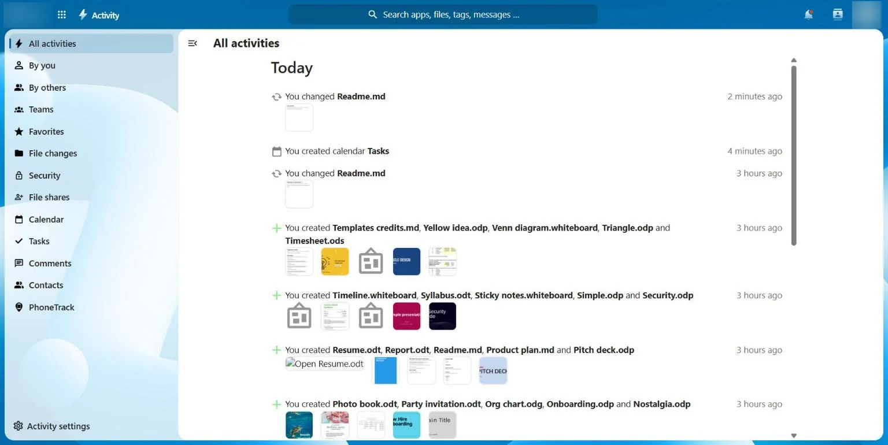Select the Calendar activity filter
Viewport: 888px width, 445px height.
[91, 219]
